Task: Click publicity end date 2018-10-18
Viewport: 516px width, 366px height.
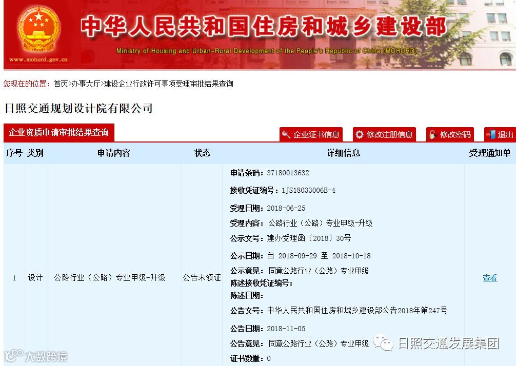Action: coord(351,256)
